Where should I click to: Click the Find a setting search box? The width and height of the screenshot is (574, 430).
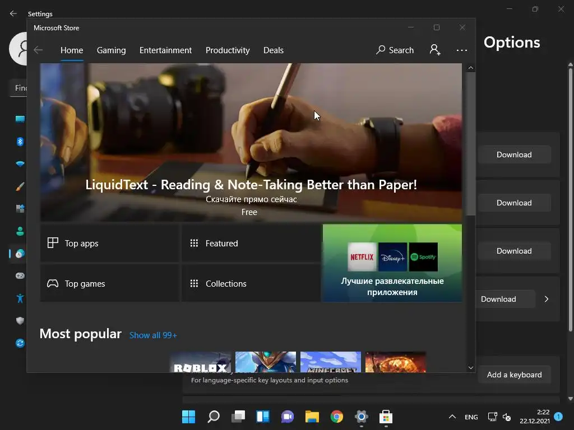click(x=18, y=88)
